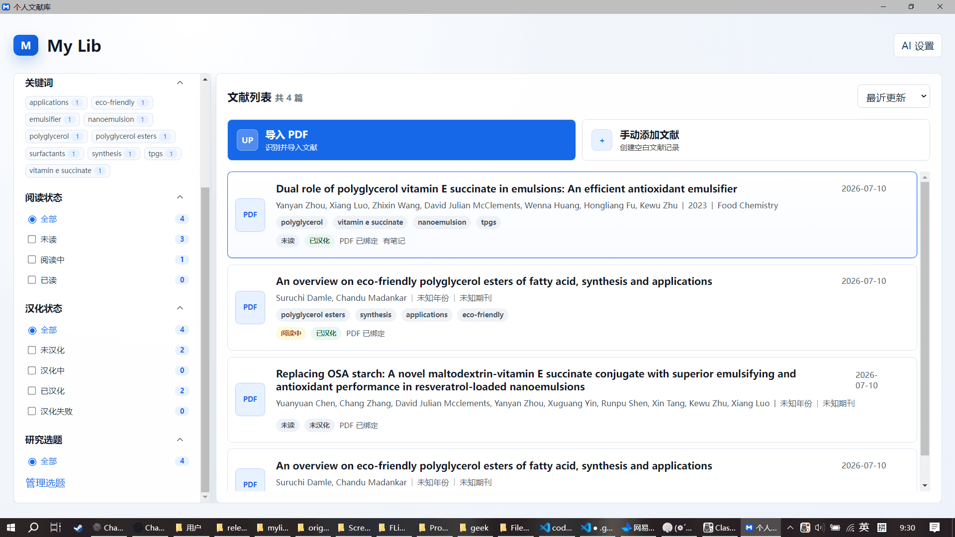This screenshot has width=955, height=537.
Task: Click literature list scroll up arrow
Action: click(925, 177)
